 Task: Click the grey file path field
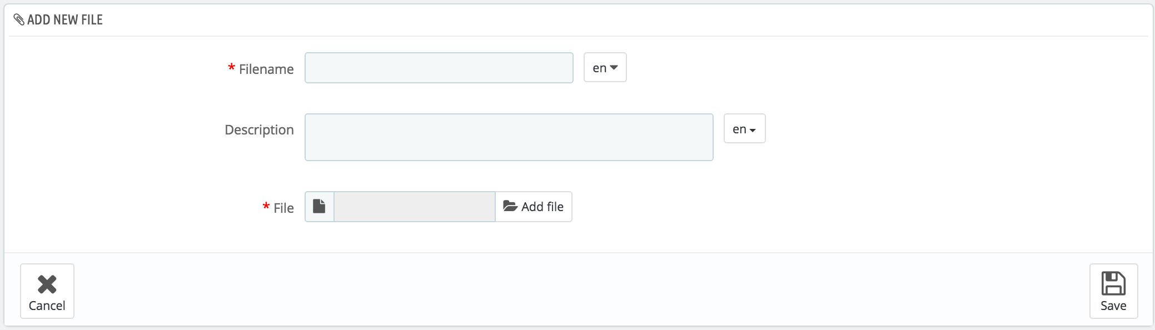[414, 207]
